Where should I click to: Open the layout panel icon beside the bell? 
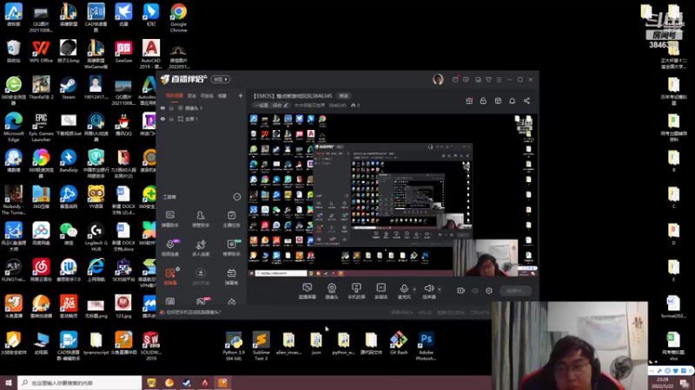click(498, 101)
